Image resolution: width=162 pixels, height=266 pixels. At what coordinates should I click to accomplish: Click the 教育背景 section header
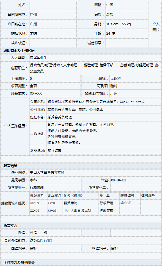click(x=81, y=166)
